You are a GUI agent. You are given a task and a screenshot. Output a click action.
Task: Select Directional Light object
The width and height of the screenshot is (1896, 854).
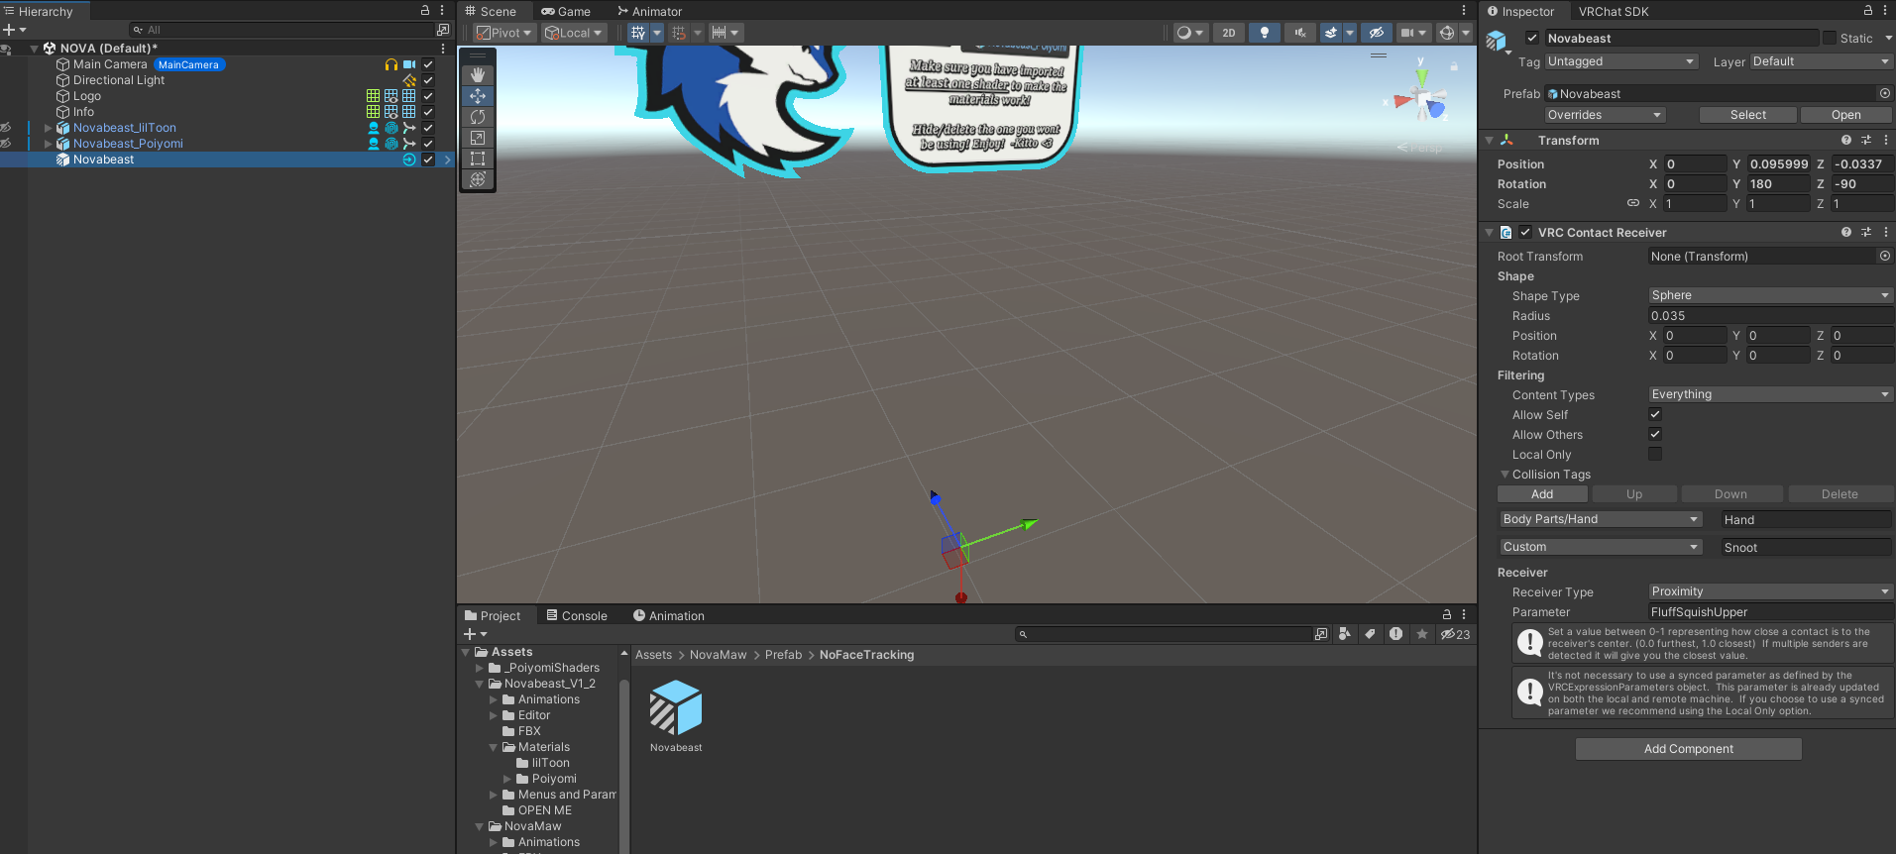click(x=119, y=80)
